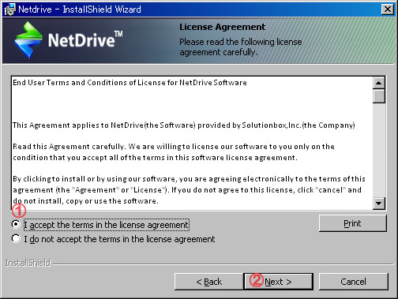This screenshot has height=299, width=398.
Task: Click the line "This Agreement applies to NetDrive"
Action: pyautogui.click(x=184, y=125)
